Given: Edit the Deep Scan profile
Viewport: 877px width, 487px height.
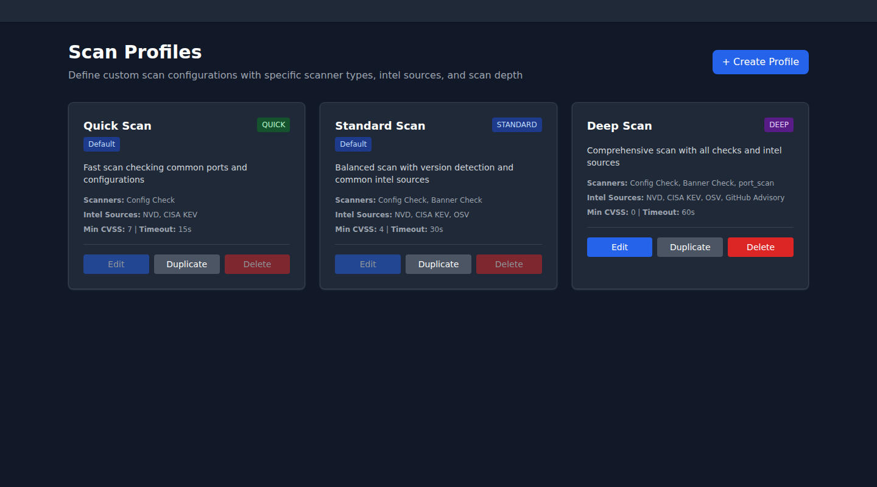Looking at the screenshot, I should (619, 247).
